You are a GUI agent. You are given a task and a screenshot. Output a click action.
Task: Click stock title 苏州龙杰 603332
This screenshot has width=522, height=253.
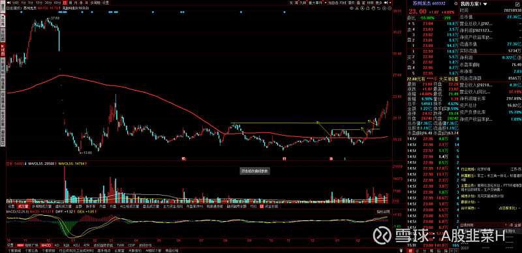pyautogui.click(x=429, y=4)
